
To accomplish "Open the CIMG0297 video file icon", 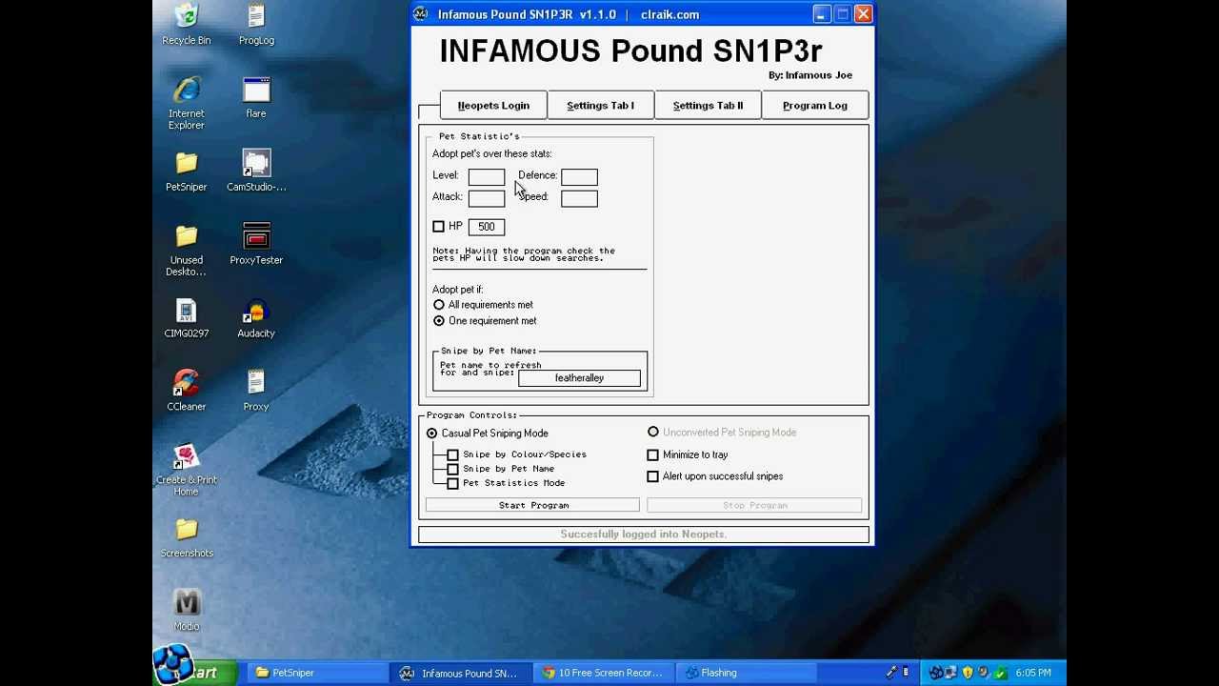I will coord(187,318).
